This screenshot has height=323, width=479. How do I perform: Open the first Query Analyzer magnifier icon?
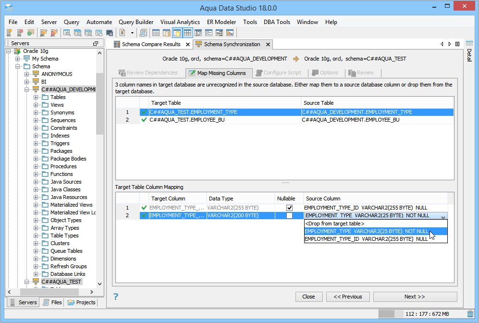(67, 32)
